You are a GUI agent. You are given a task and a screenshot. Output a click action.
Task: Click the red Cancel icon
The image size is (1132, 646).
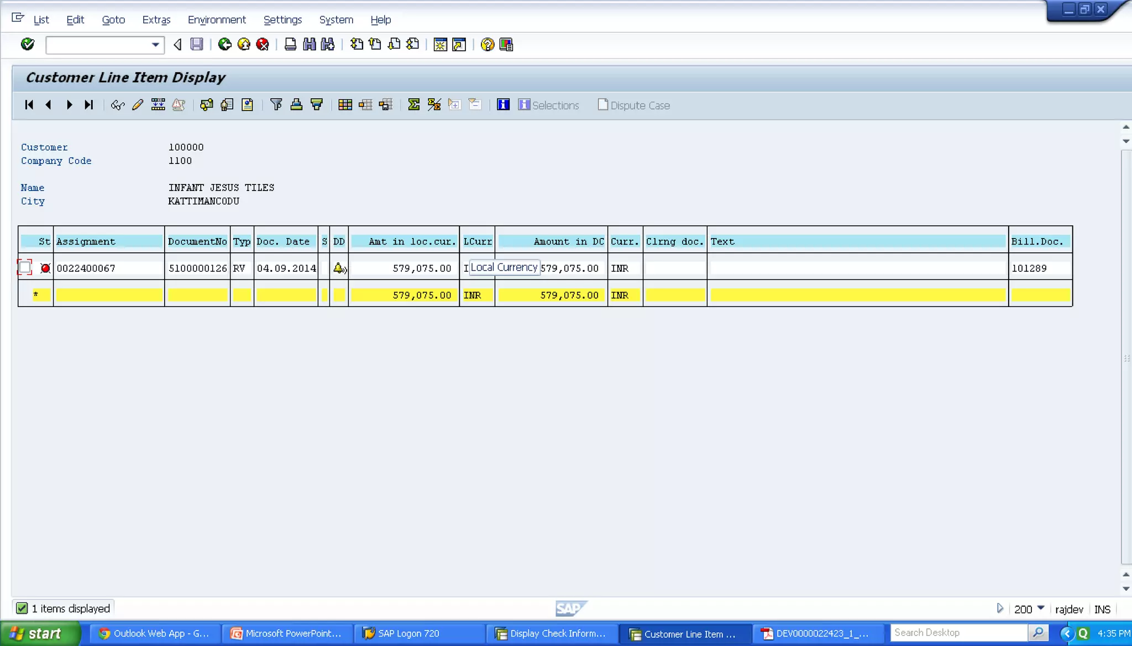(263, 44)
